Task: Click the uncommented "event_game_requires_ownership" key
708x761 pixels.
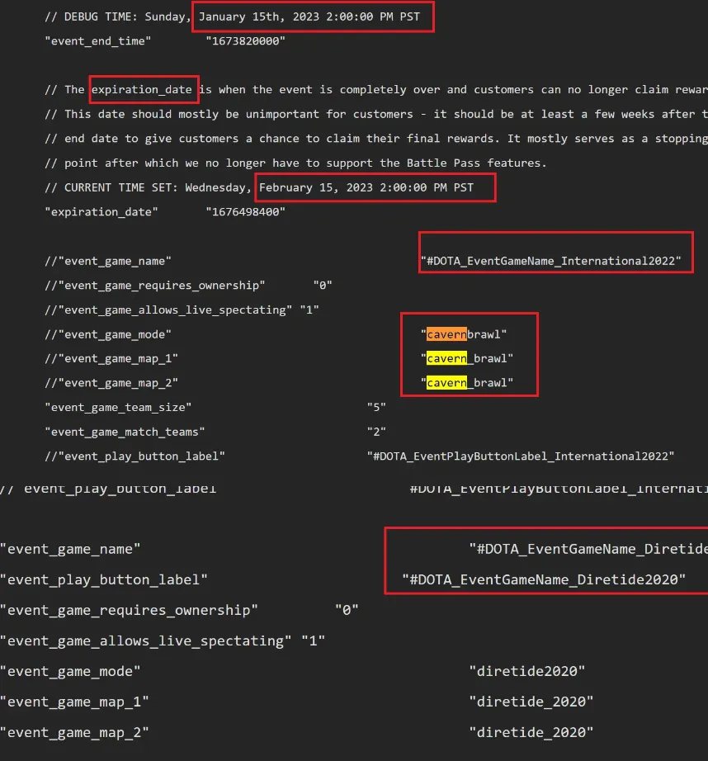Action: (129, 611)
